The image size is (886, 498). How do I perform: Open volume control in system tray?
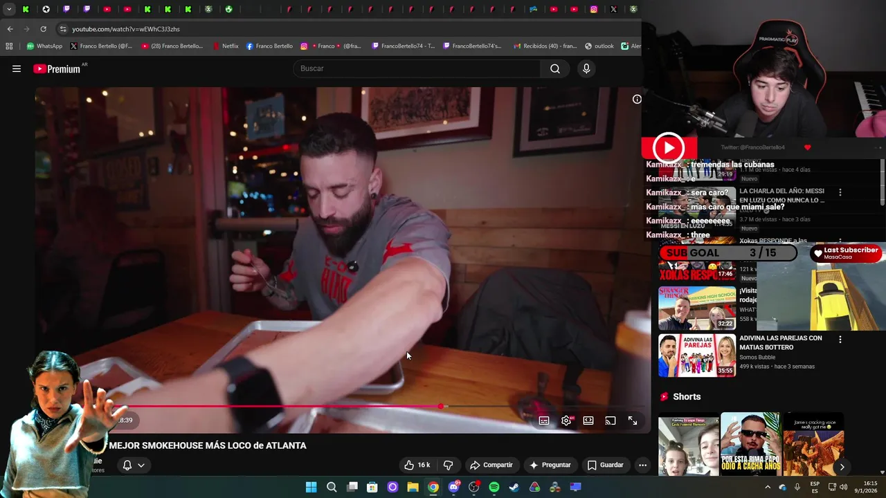(x=843, y=487)
